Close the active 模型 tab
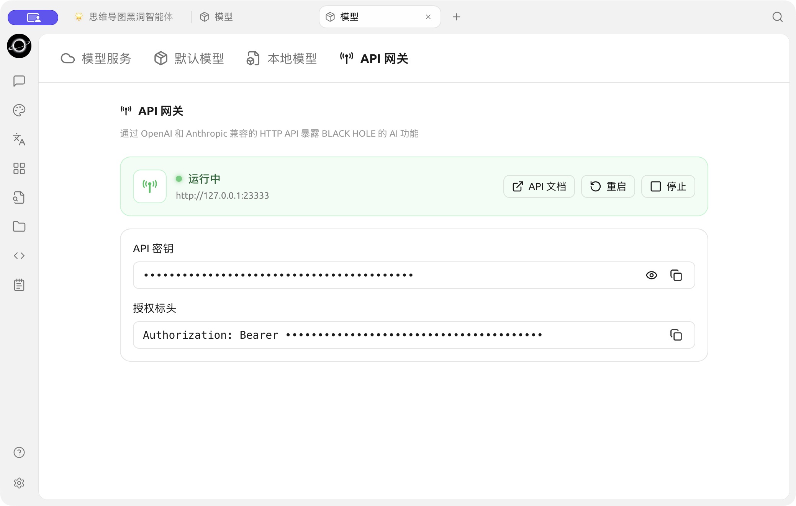Viewport: 796px width, 506px height. pos(428,17)
